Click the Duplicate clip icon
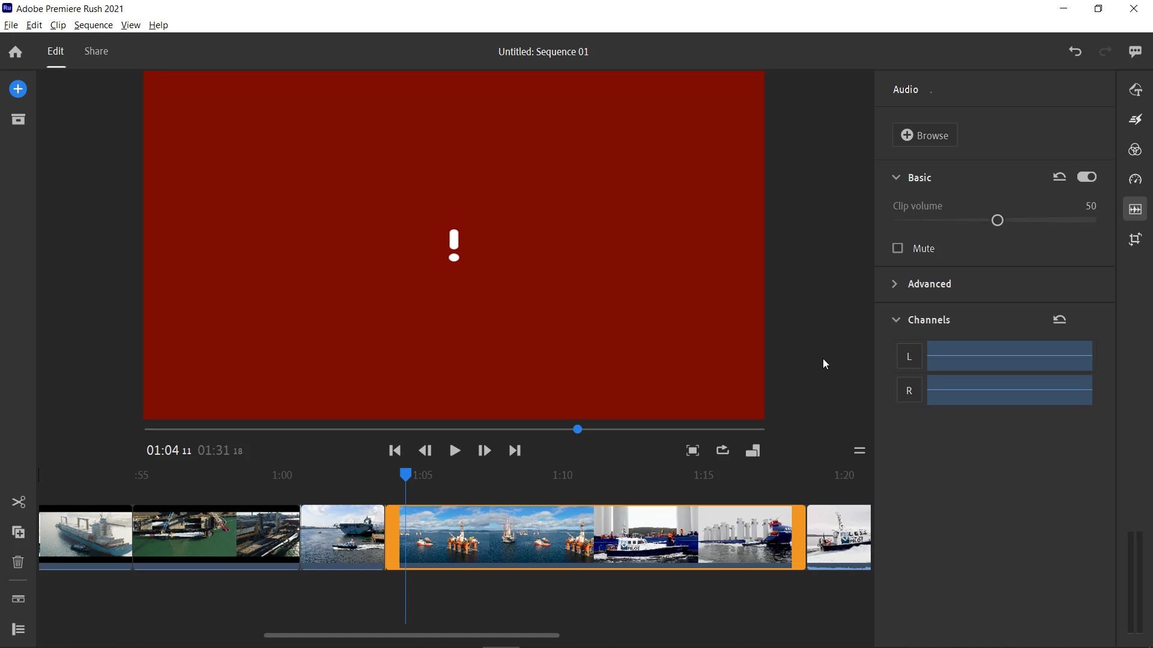 18,532
